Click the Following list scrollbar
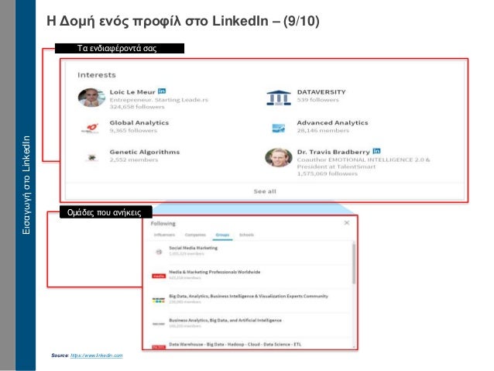Viewport: 494px width, 371px height. [x=354, y=263]
